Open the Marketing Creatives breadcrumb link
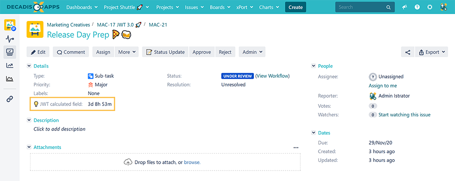455x181 pixels. coord(69,25)
